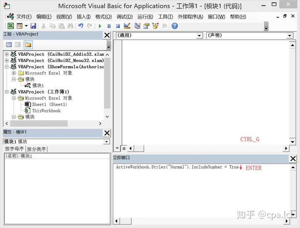Select ThisWorkbook tree item
The width and height of the screenshot is (300, 228).
46,111
